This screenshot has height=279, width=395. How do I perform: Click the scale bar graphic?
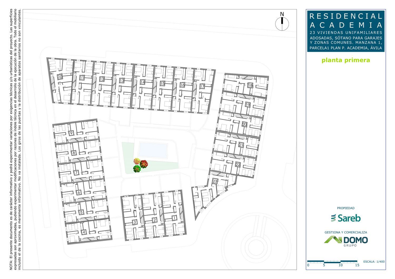[x=332, y=262]
